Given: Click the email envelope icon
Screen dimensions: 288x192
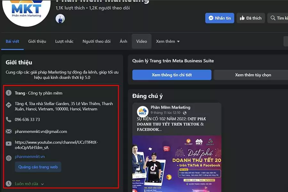Looking at the screenshot, I should coord(9,132).
